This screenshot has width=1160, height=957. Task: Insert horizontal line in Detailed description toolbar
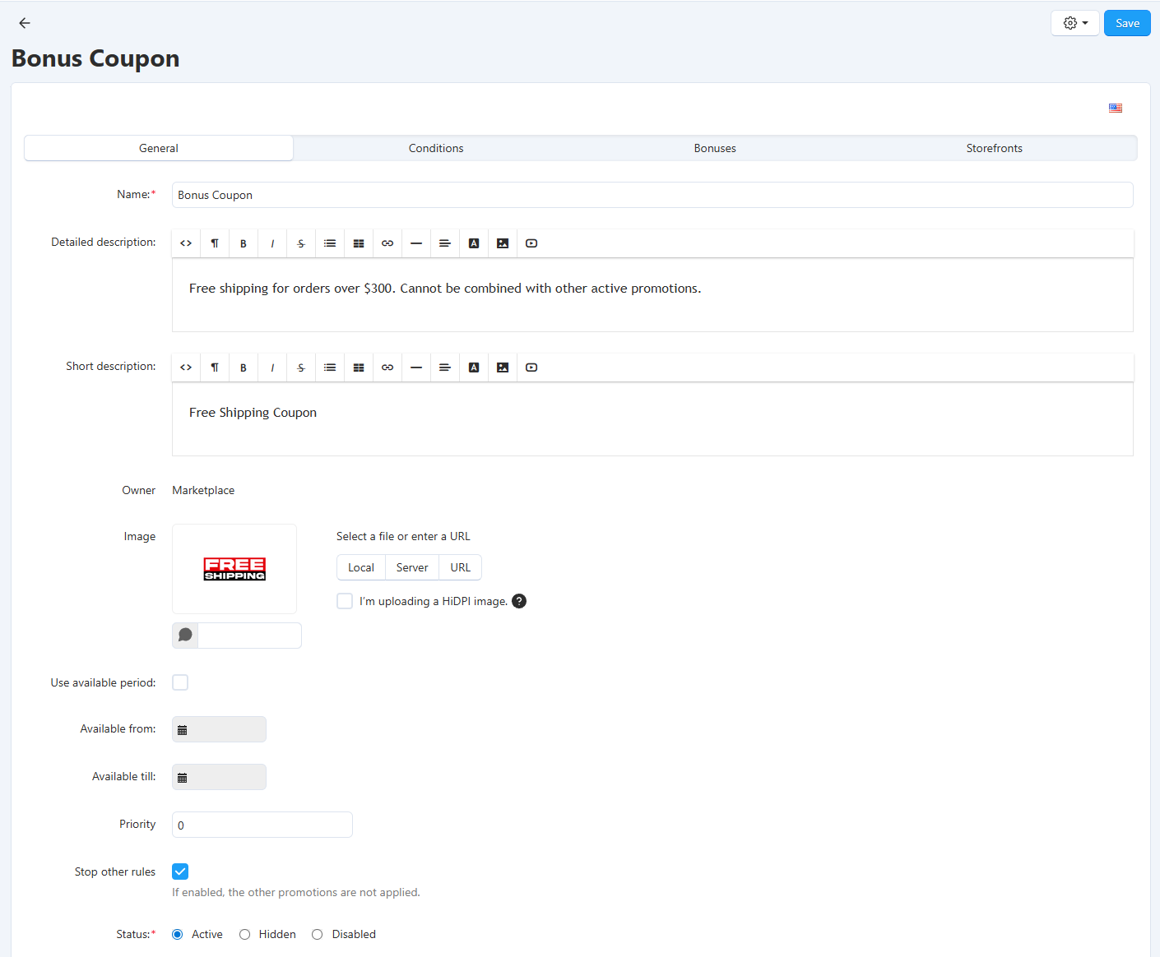click(416, 243)
